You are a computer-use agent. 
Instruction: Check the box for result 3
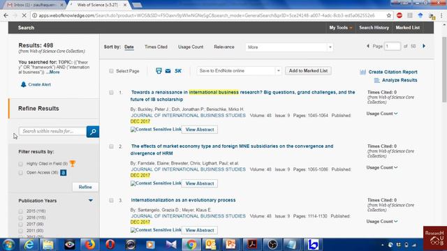point(111,200)
